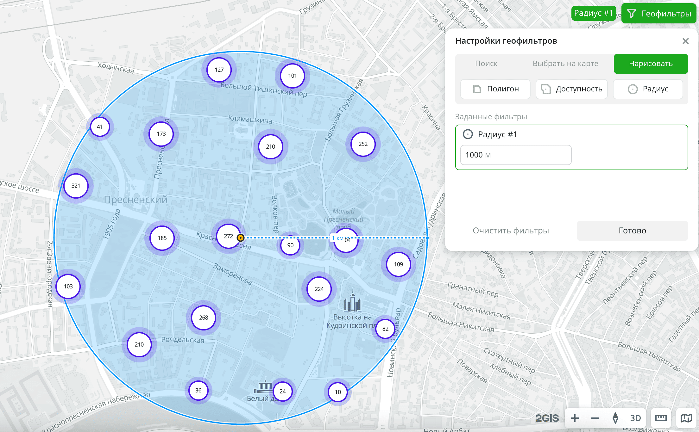Open the ruler measurement tool

coord(661,418)
